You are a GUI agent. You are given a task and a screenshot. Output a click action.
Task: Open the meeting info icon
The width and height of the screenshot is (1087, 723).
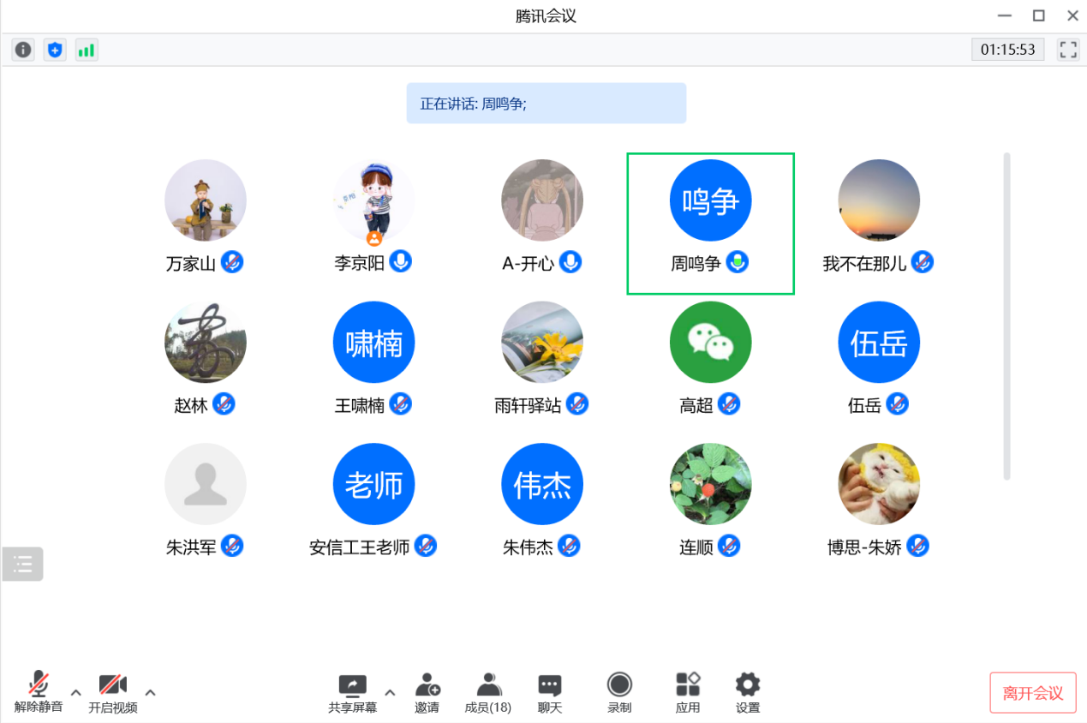point(23,50)
